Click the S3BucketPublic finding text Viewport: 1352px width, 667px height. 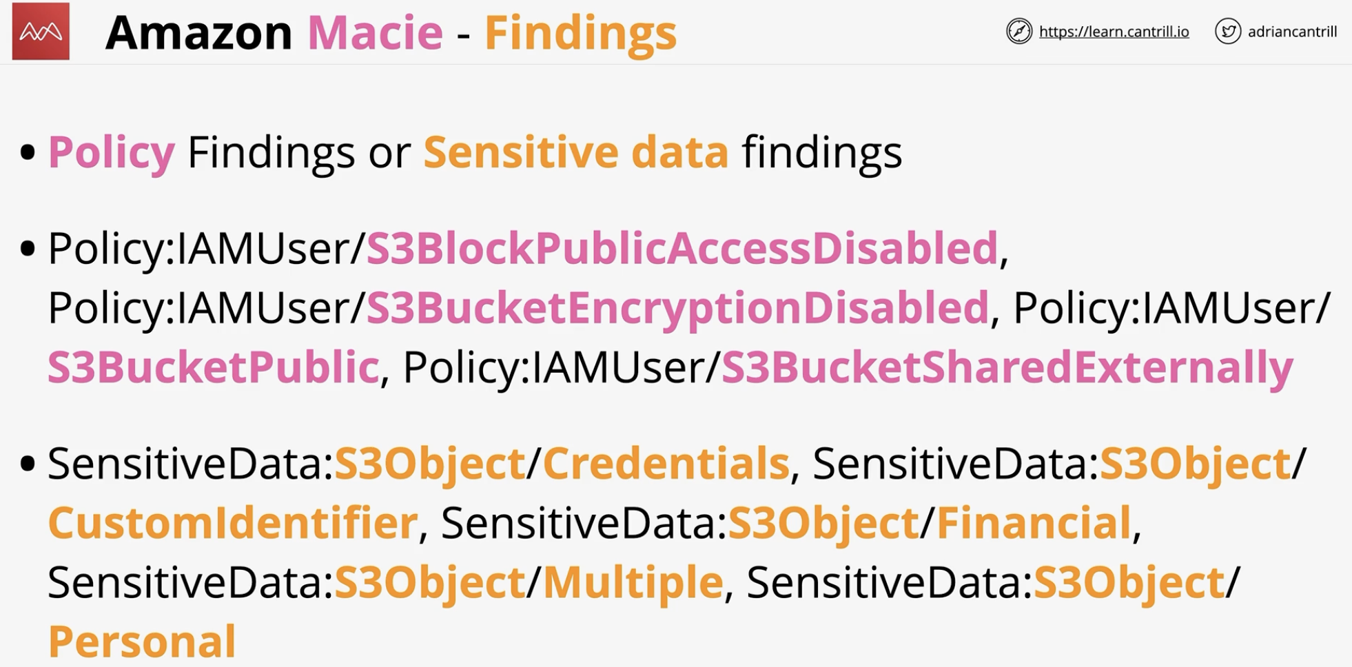214,367
